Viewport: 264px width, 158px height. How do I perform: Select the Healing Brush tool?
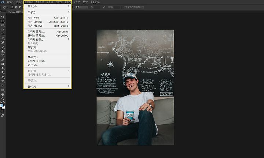pyautogui.click(x=3, y=43)
